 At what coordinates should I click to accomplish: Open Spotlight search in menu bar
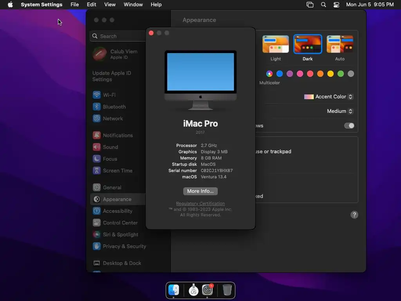[323, 5]
